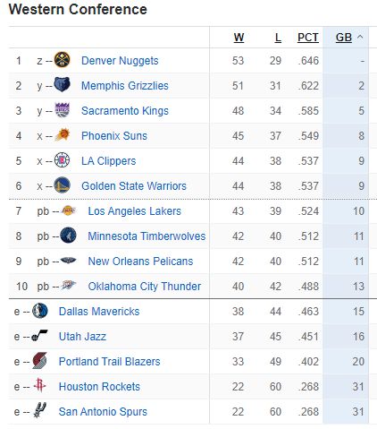Open the New Orleans Pelicans link

(x=140, y=262)
